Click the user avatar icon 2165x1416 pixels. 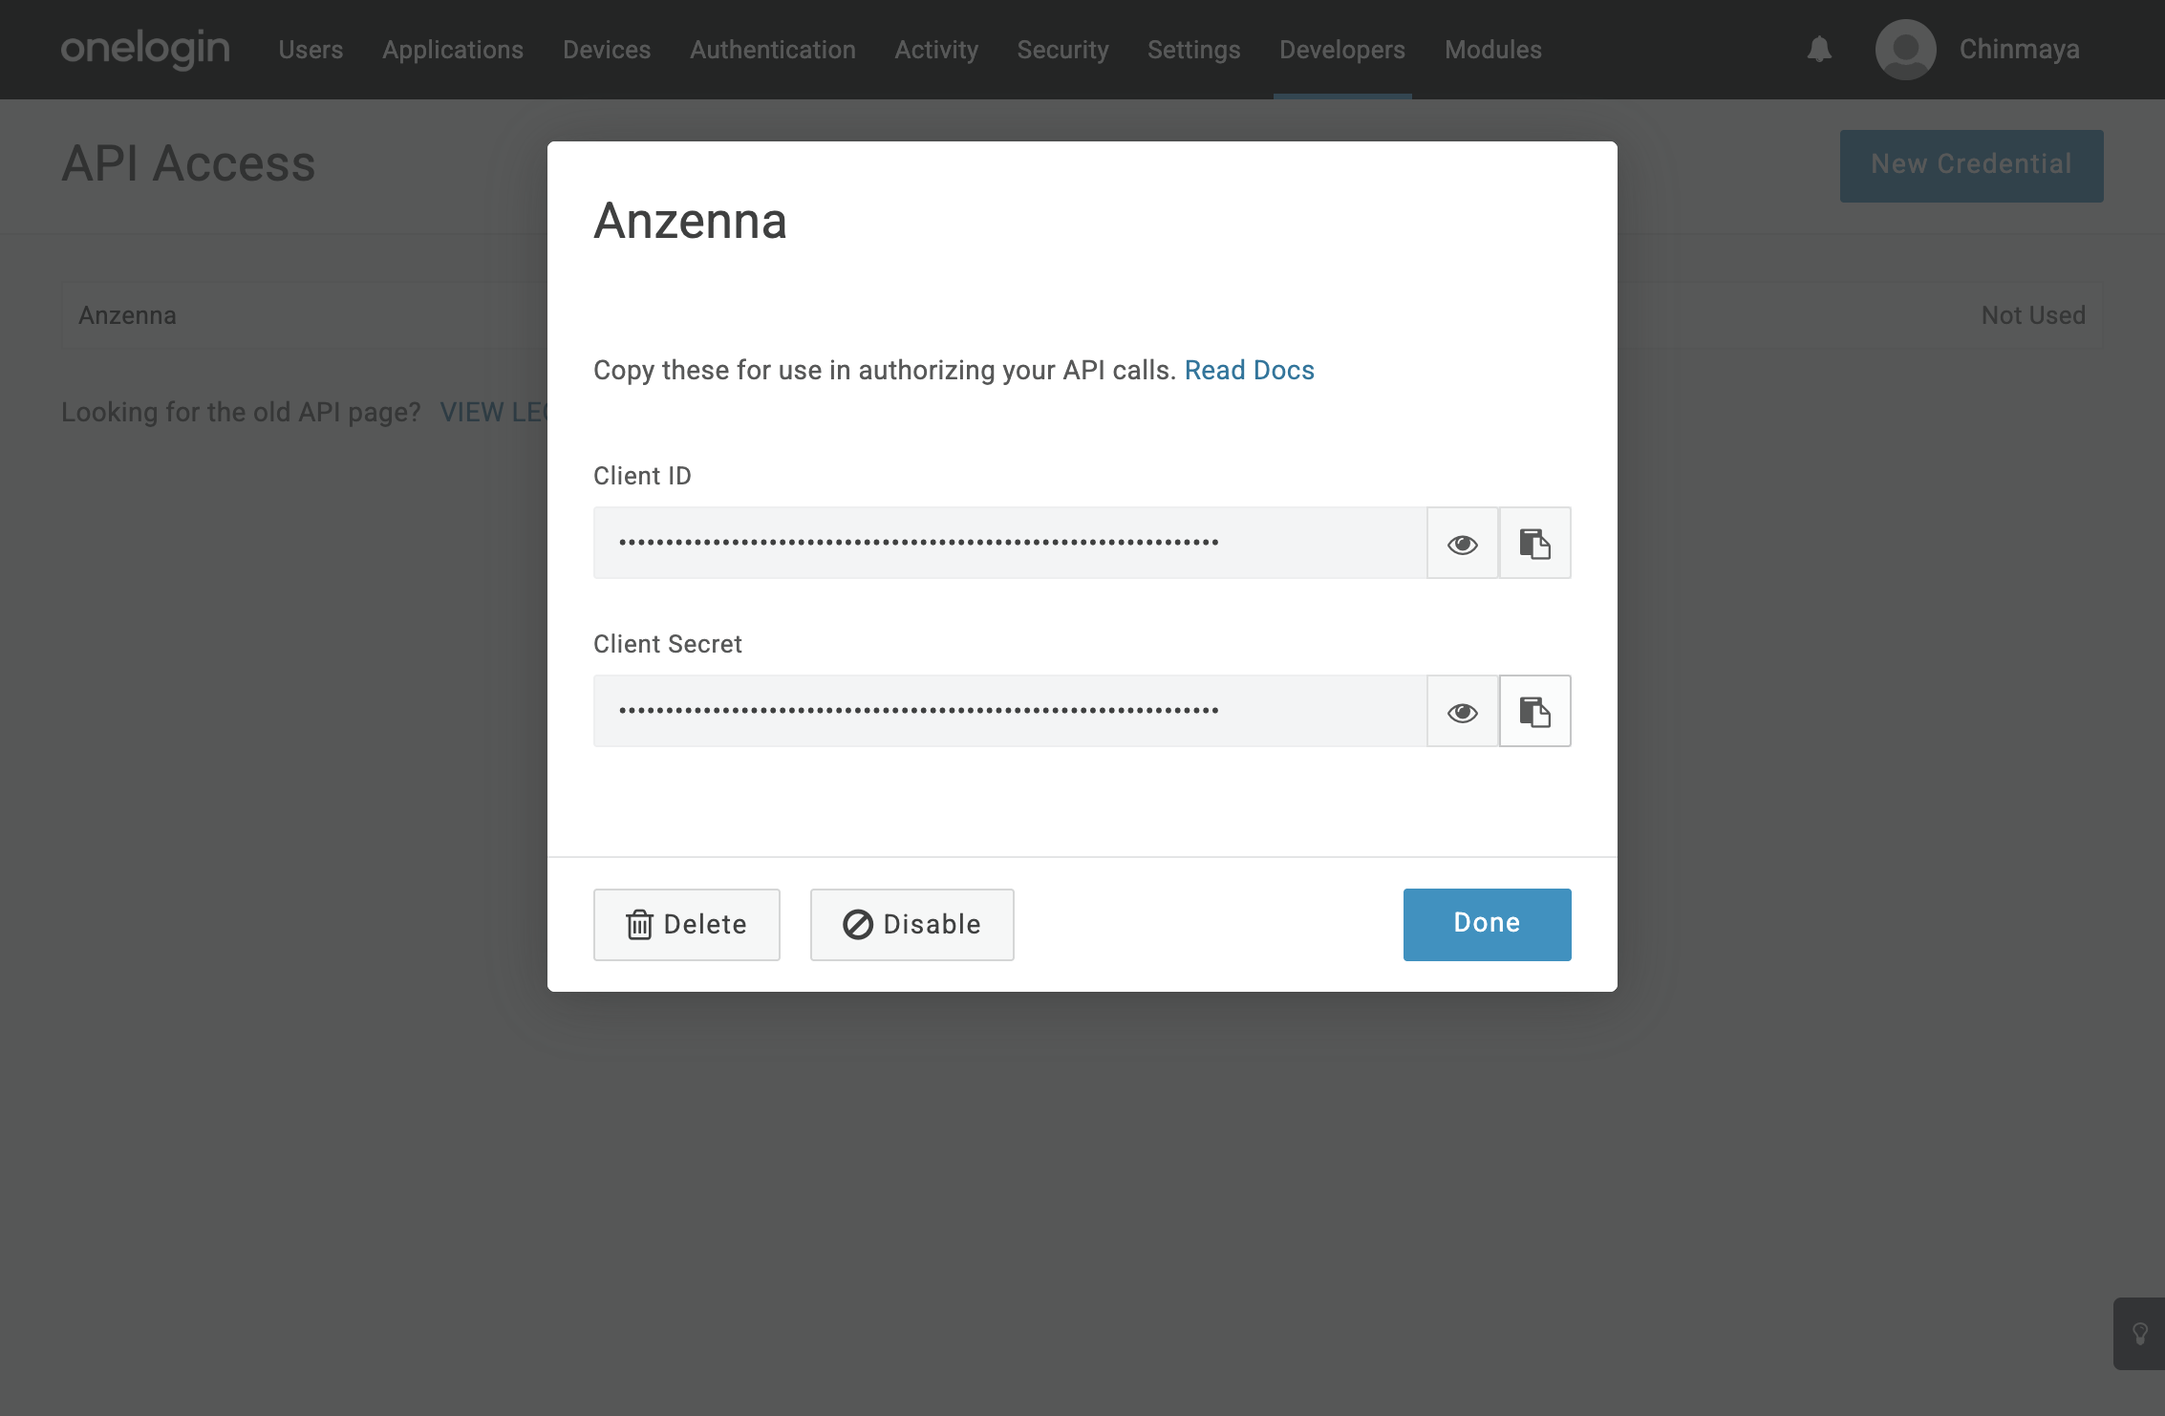tap(1905, 50)
